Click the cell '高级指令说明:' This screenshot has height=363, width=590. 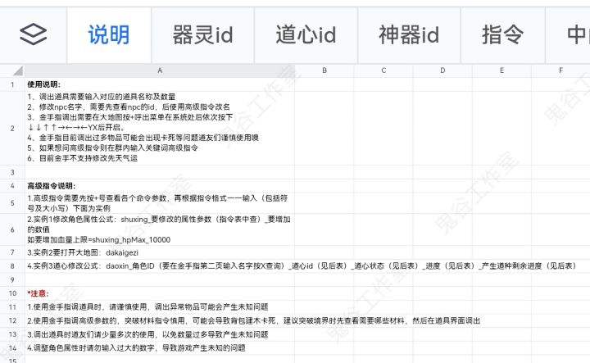[x=160, y=186]
